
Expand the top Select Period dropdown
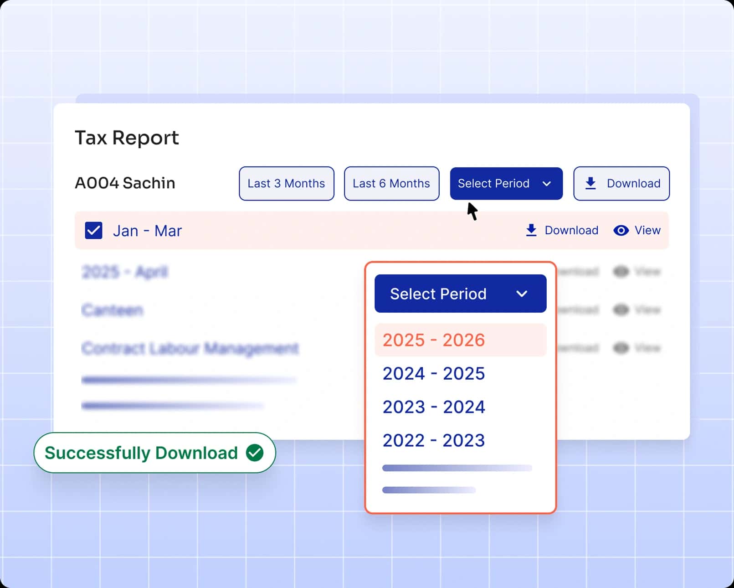click(506, 184)
